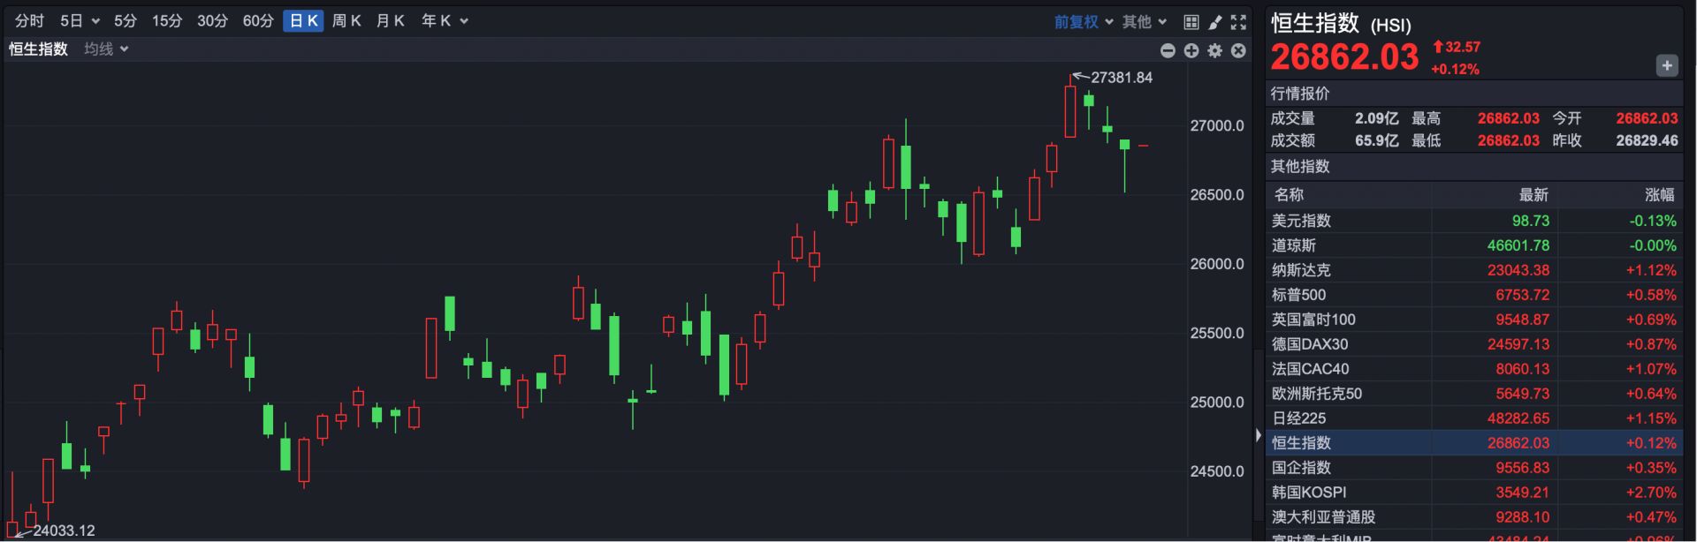Enter fullscreen chart mode

[x=1238, y=22]
